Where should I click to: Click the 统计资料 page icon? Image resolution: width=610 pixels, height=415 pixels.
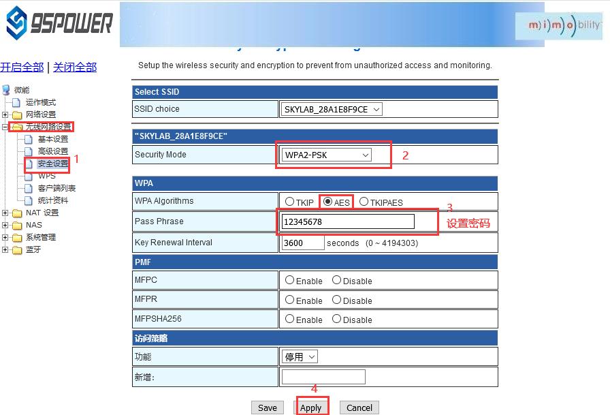[29, 200]
